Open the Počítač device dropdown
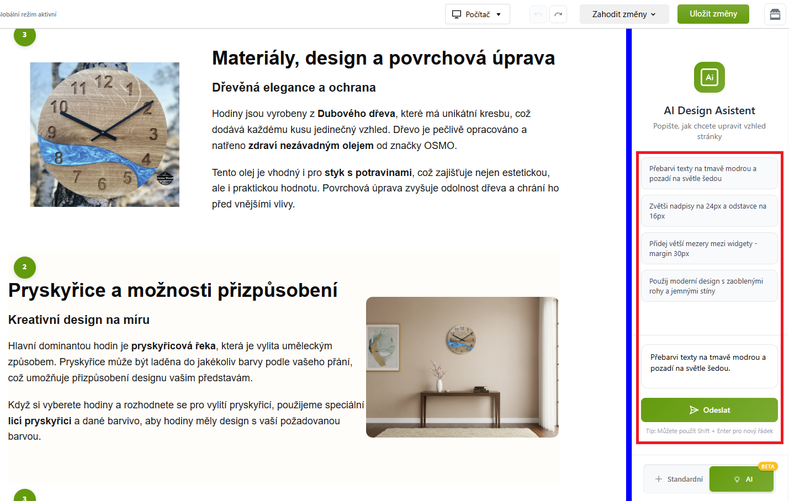 (x=477, y=14)
